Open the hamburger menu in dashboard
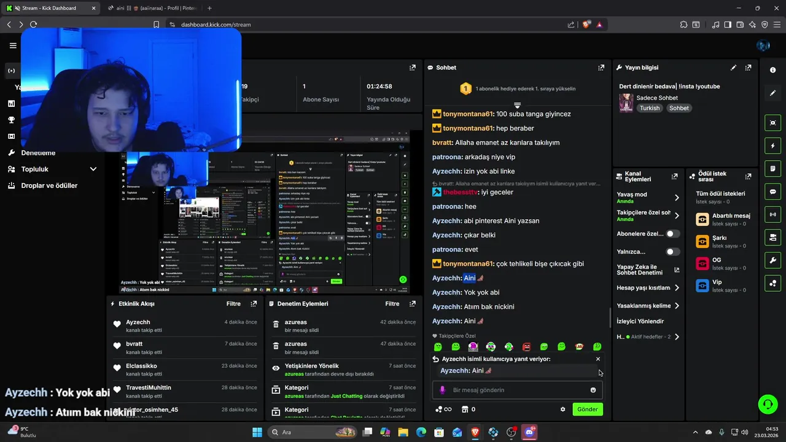786x442 pixels. pyautogui.click(x=13, y=45)
